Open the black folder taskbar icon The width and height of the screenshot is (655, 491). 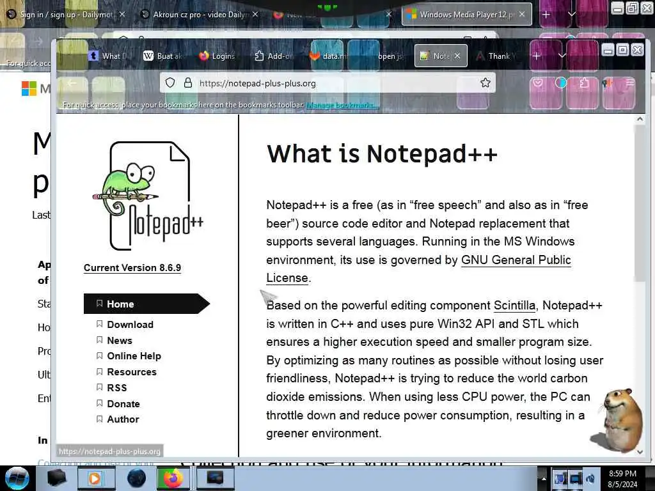56,478
